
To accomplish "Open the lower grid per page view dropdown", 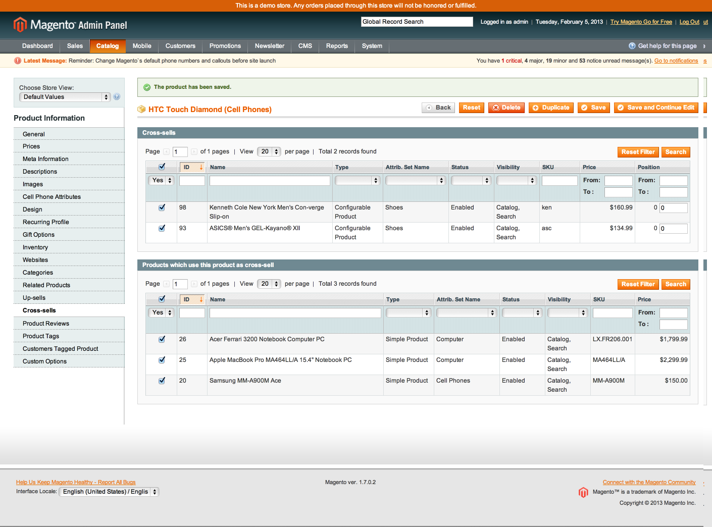I will click(x=269, y=284).
